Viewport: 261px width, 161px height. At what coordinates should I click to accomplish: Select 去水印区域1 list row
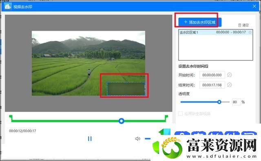[x=216, y=32]
